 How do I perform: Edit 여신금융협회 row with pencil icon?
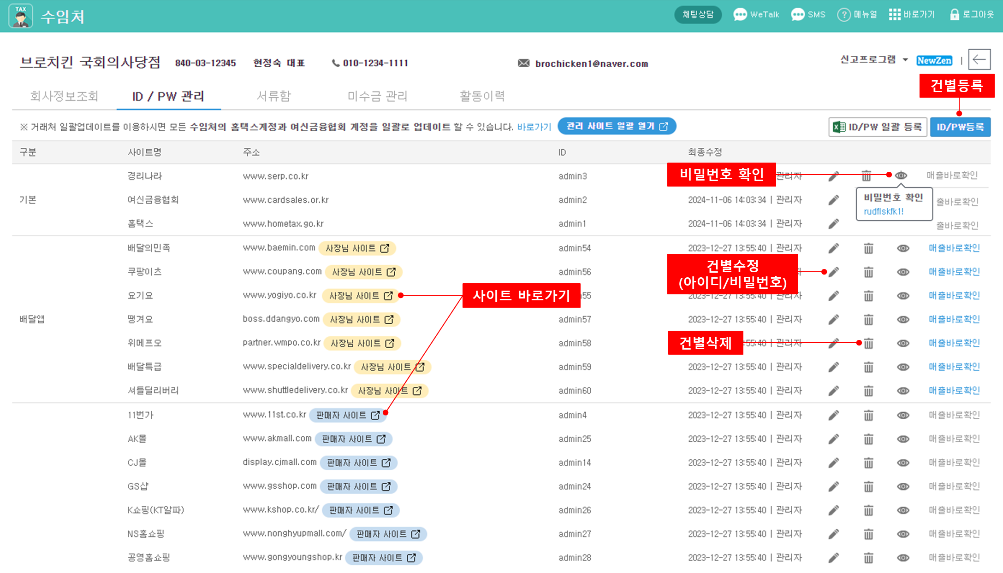pyautogui.click(x=833, y=200)
